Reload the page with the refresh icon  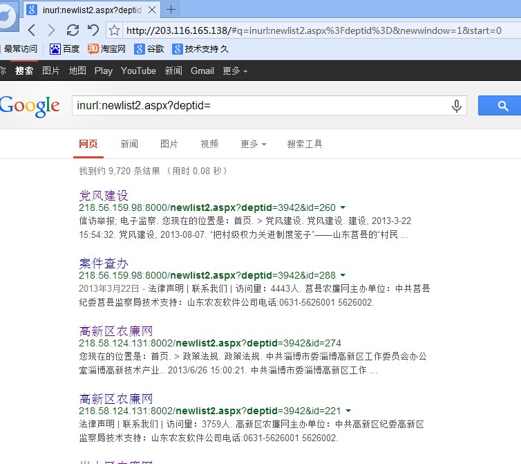point(73,30)
